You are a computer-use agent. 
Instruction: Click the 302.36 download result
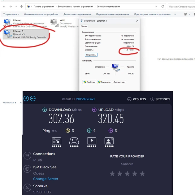pos(61,119)
